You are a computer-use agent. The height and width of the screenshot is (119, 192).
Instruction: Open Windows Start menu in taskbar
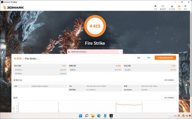(x=80, y=116)
